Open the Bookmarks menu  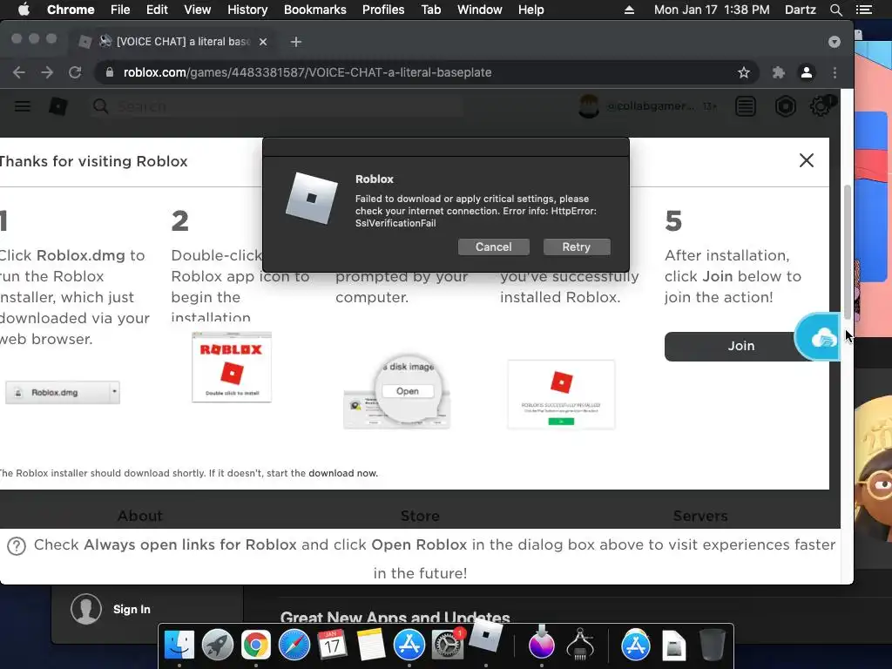pyautogui.click(x=315, y=10)
